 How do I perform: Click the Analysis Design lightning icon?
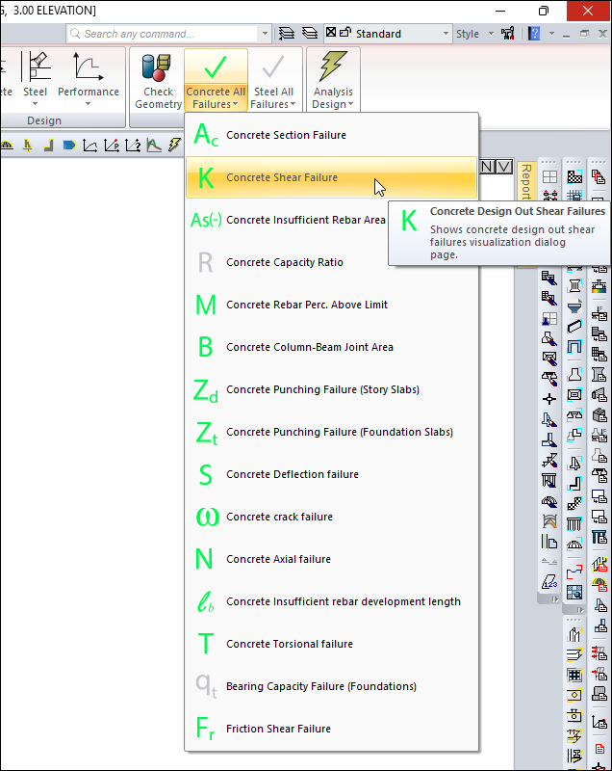333,68
